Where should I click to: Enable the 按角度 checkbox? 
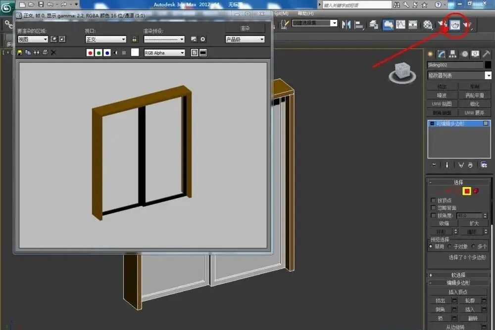tap(433, 215)
